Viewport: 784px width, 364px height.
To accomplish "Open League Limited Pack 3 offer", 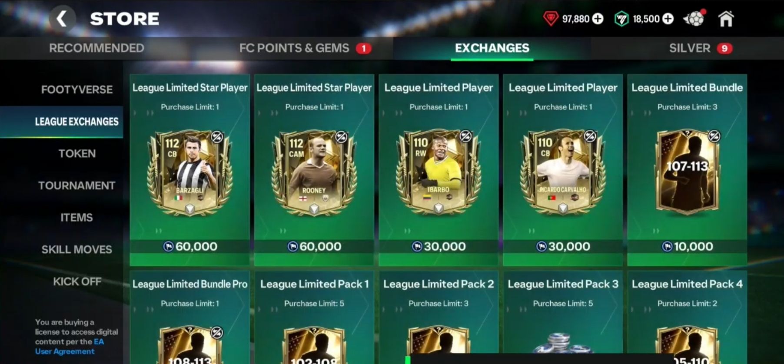I will click(x=563, y=318).
